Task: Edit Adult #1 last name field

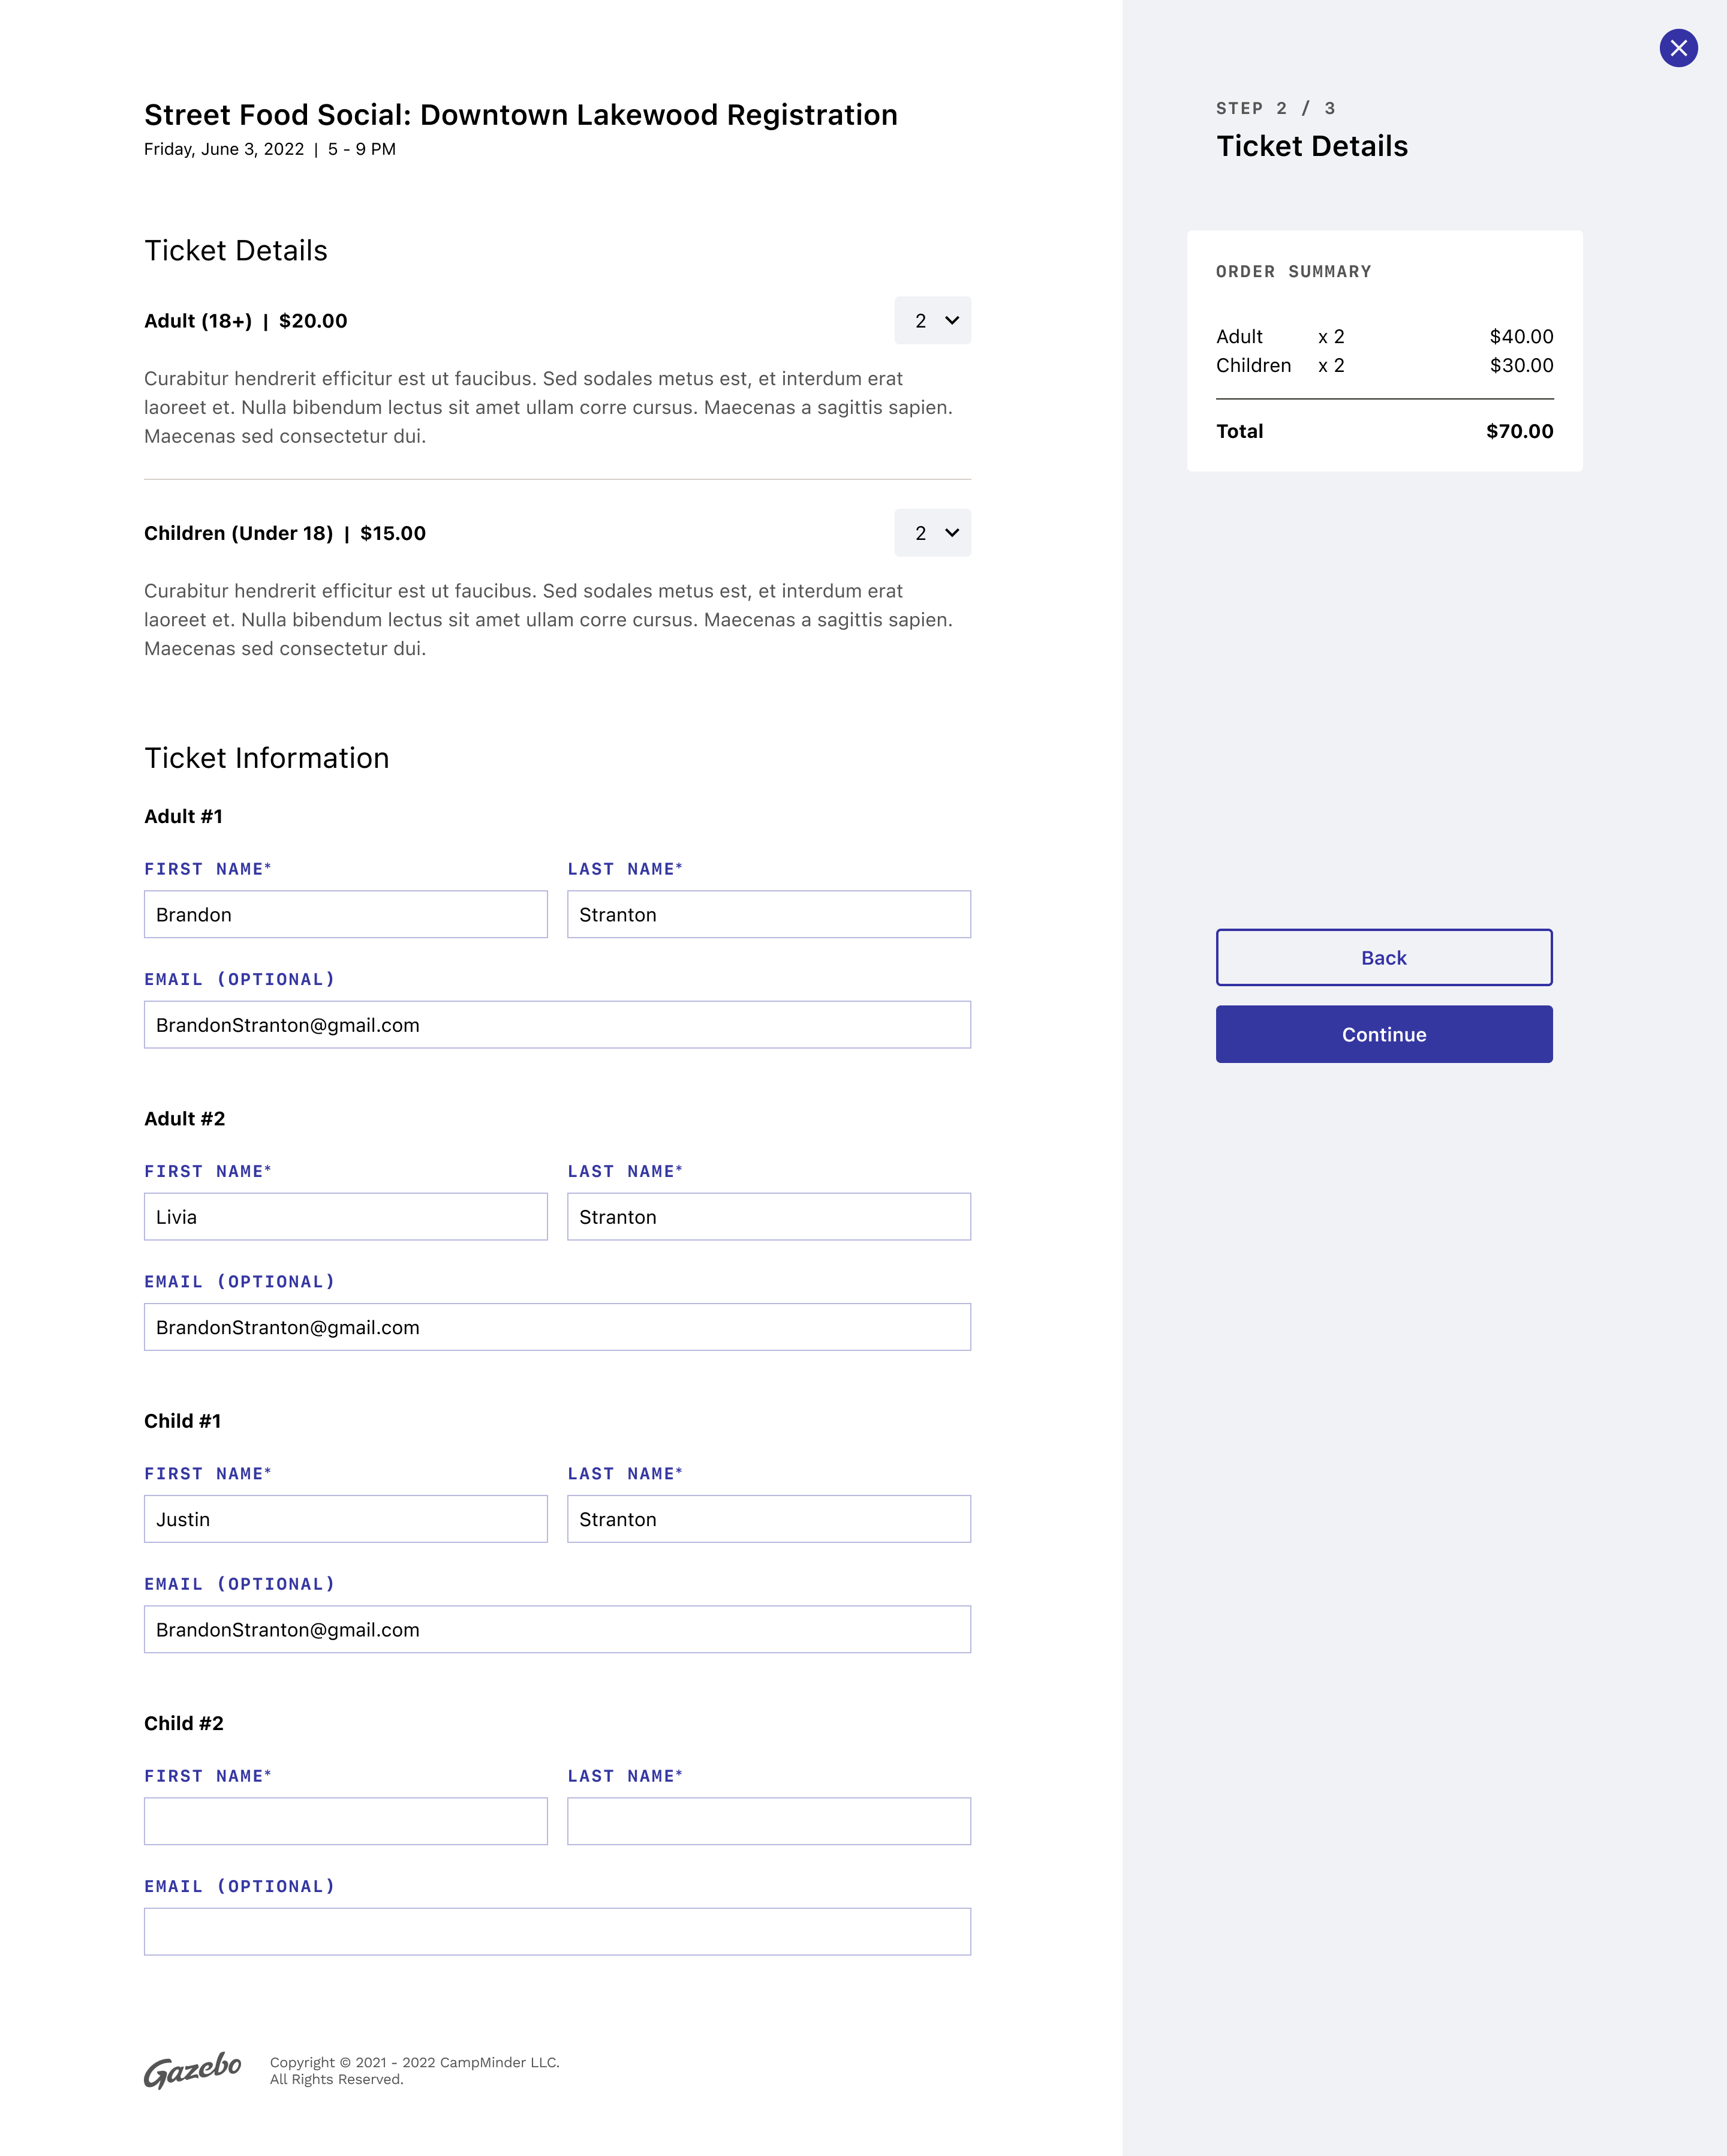Action: pyautogui.click(x=768, y=914)
